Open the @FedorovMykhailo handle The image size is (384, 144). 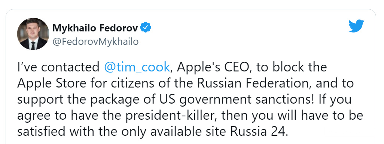[x=95, y=42]
